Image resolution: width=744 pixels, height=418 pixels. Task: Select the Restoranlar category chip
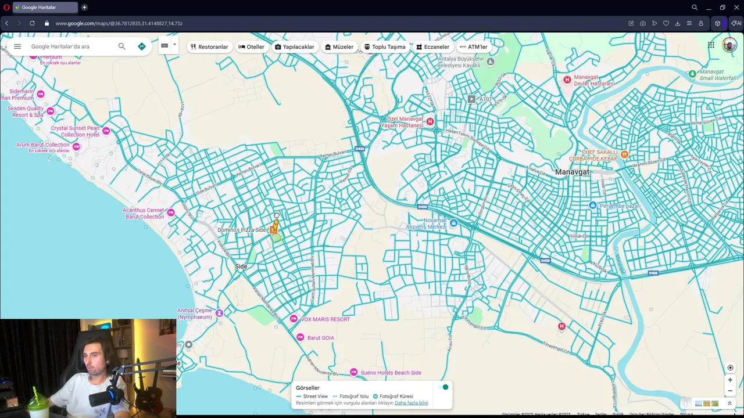coord(209,47)
